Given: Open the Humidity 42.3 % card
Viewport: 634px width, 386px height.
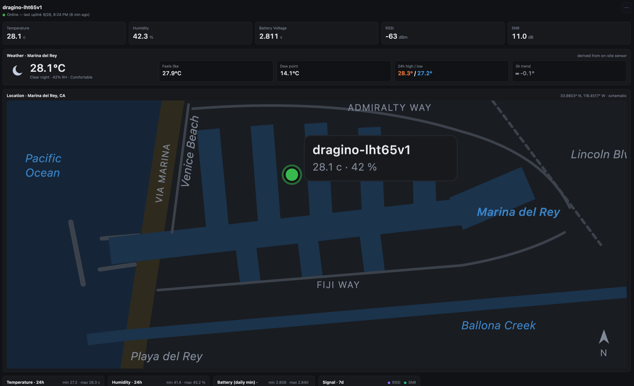Looking at the screenshot, I should click(190, 33).
